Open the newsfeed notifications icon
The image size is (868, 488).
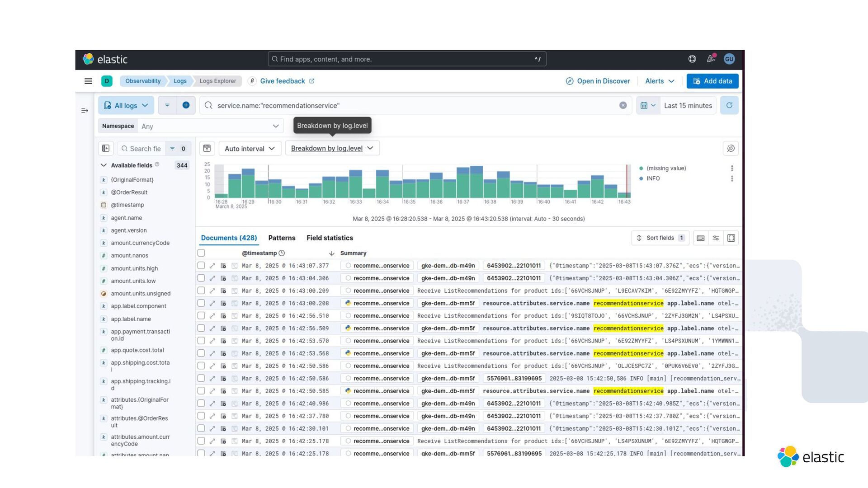(x=711, y=59)
